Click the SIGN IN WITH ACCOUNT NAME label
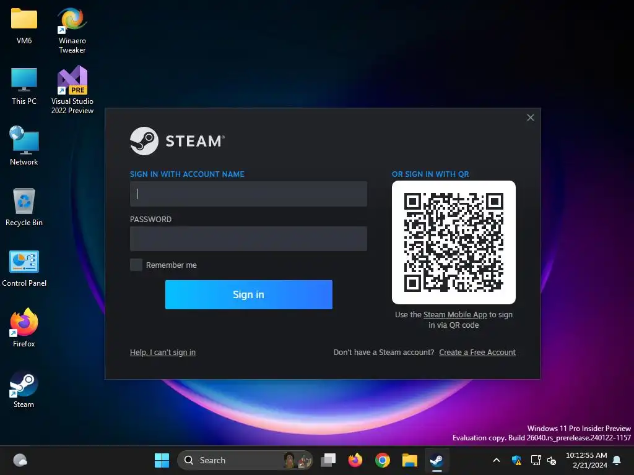Image resolution: width=634 pixels, height=475 pixels. tap(187, 174)
